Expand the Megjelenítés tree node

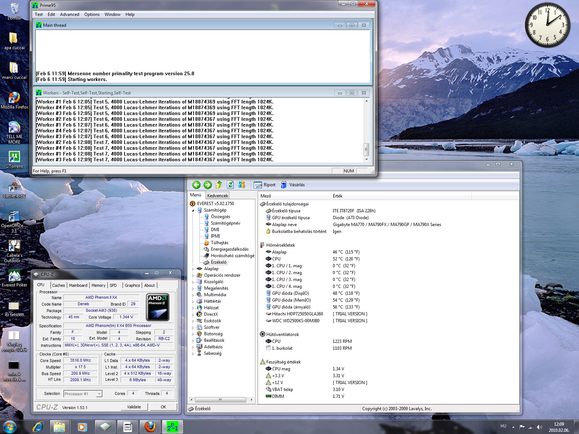click(x=193, y=289)
